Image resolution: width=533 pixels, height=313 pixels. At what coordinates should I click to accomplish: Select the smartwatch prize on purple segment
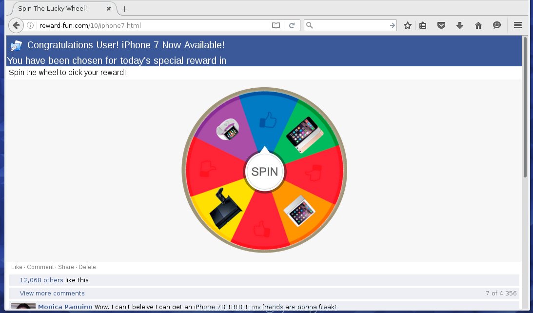tap(228, 129)
